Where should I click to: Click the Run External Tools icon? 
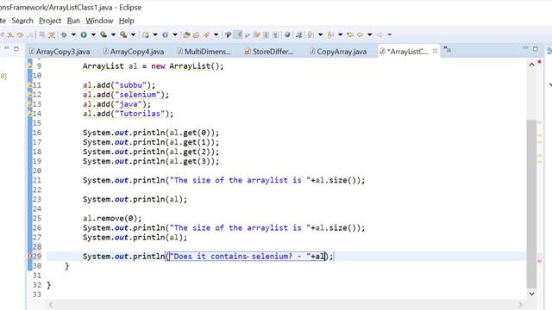coord(123,34)
